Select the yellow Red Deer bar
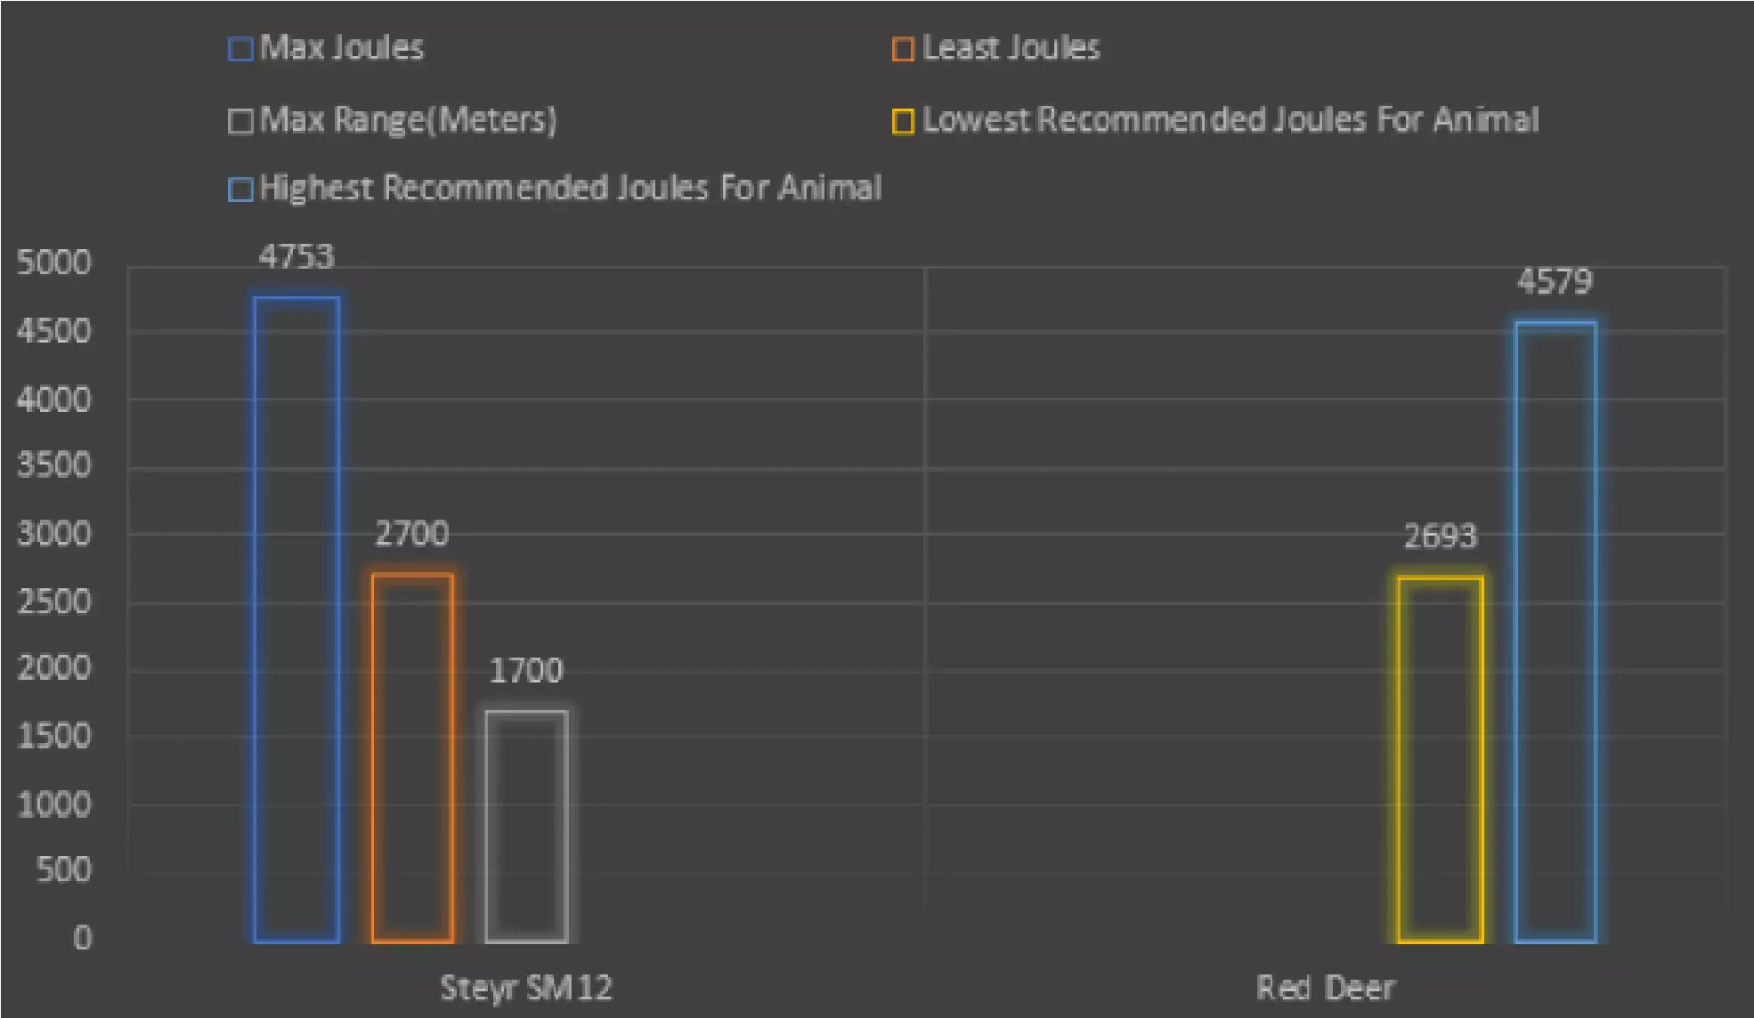1754x1018 pixels. (1440, 759)
